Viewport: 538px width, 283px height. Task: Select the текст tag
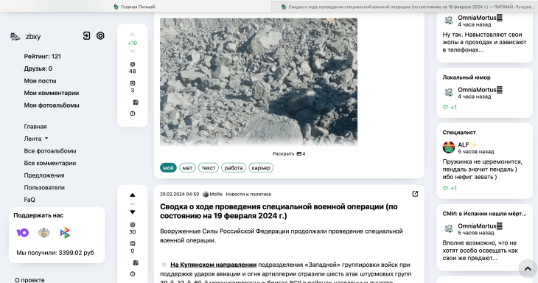(x=209, y=168)
